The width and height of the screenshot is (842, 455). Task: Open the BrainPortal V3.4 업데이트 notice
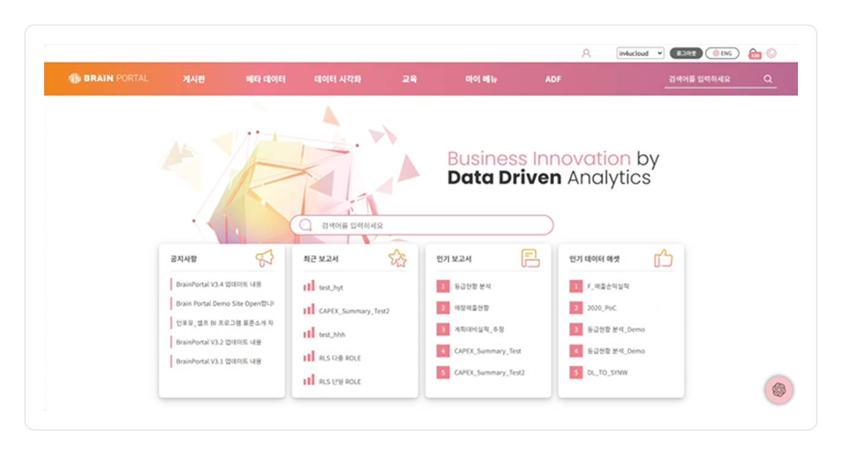pyautogui.click(x=218, y=284)
